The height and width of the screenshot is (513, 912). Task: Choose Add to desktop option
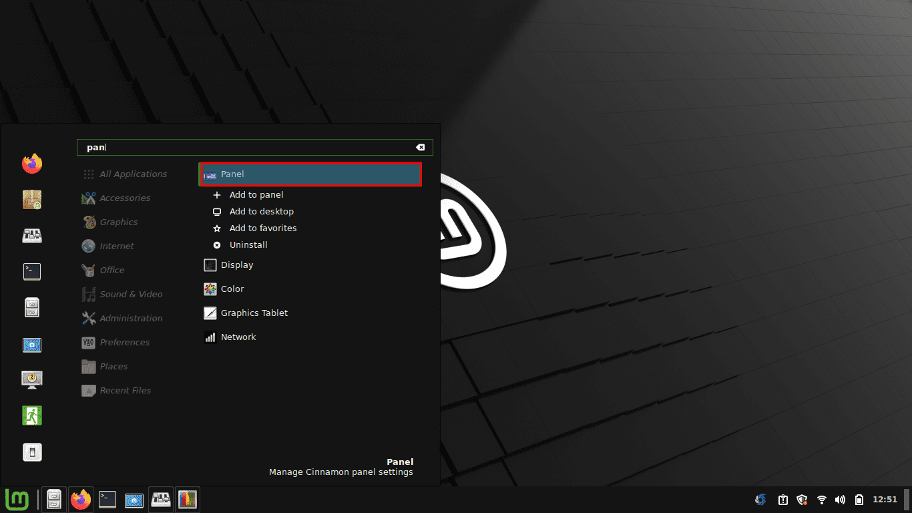pyautogui.click(x=261, y=212)
